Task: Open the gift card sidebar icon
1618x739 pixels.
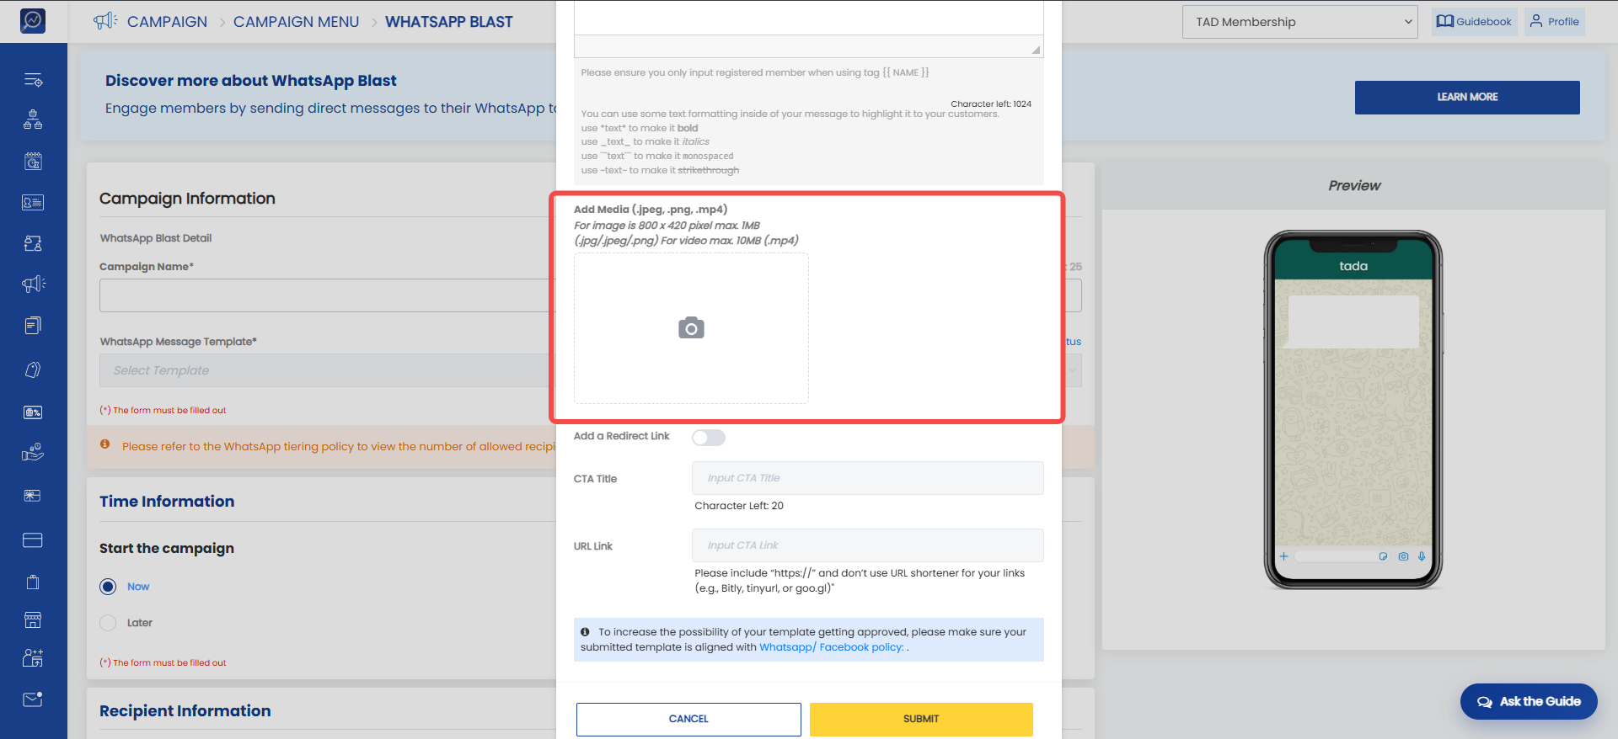Action: [33, 496]
